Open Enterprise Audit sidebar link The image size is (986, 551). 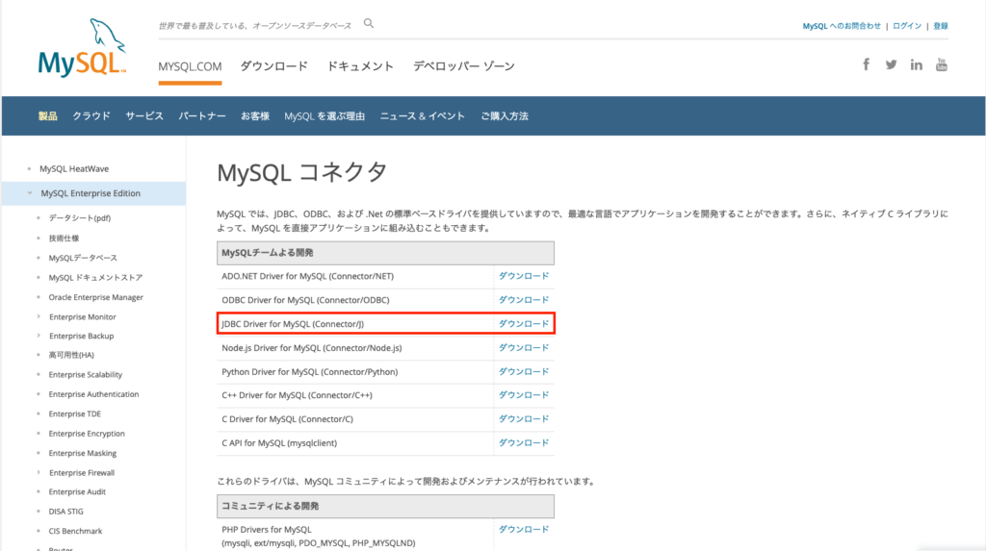tap(77, 492)
